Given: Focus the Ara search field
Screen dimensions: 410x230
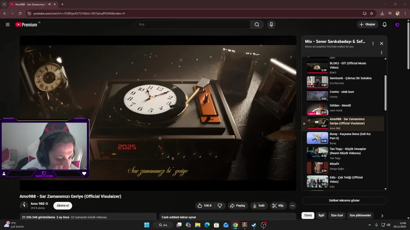Looking at the screenshot, I should pyautogui.click(x=193, y=25).
